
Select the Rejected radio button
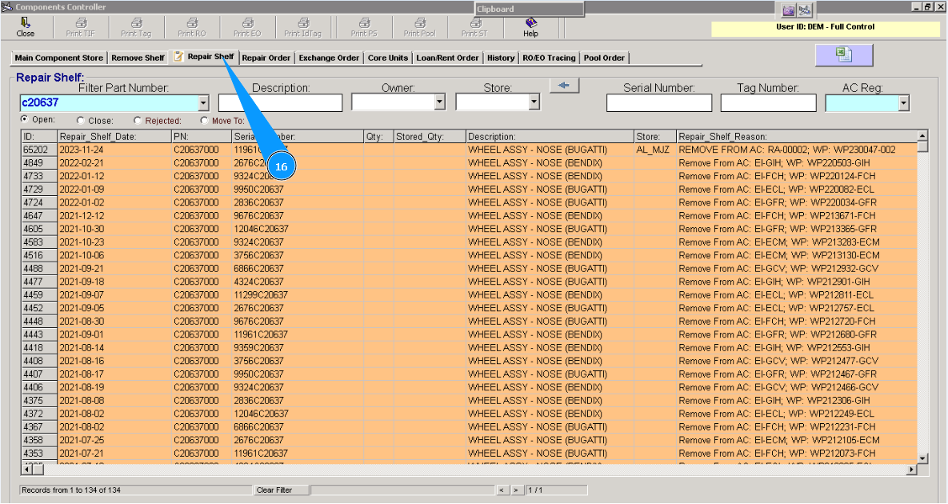138,120
